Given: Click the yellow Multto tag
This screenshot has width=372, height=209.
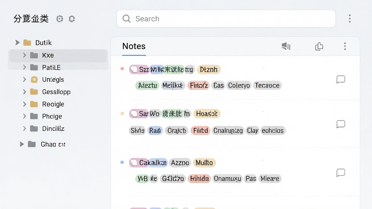Looking at the screenshot, I should [x=204, y=163].
